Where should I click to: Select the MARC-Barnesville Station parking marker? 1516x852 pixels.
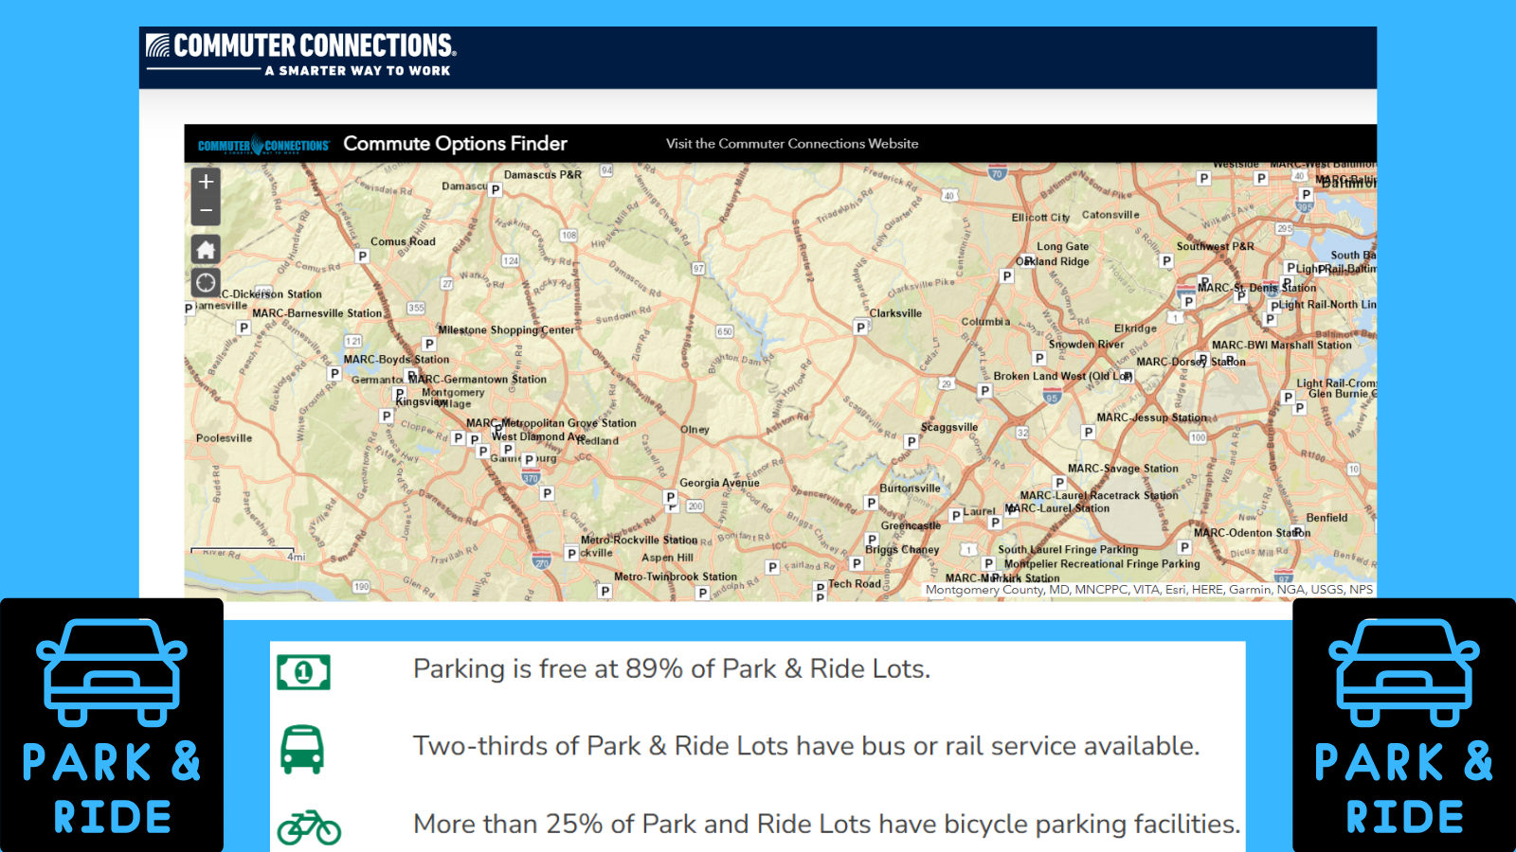click(x=244, y=328)
